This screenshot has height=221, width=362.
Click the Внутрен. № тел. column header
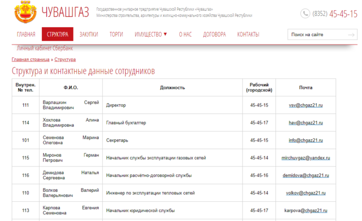(25, 87)
